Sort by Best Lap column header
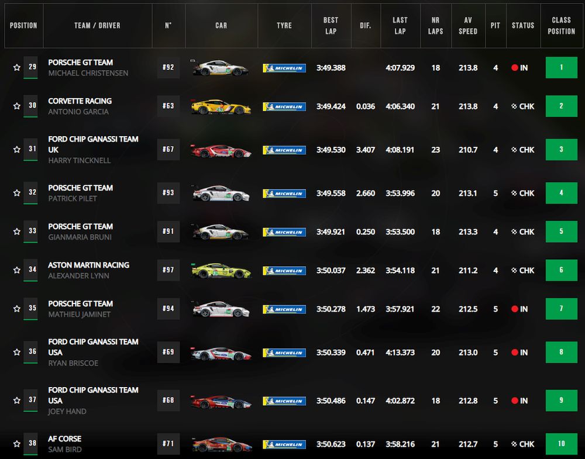The width and height of the screenshot is (585, 459). coord(331,26)
